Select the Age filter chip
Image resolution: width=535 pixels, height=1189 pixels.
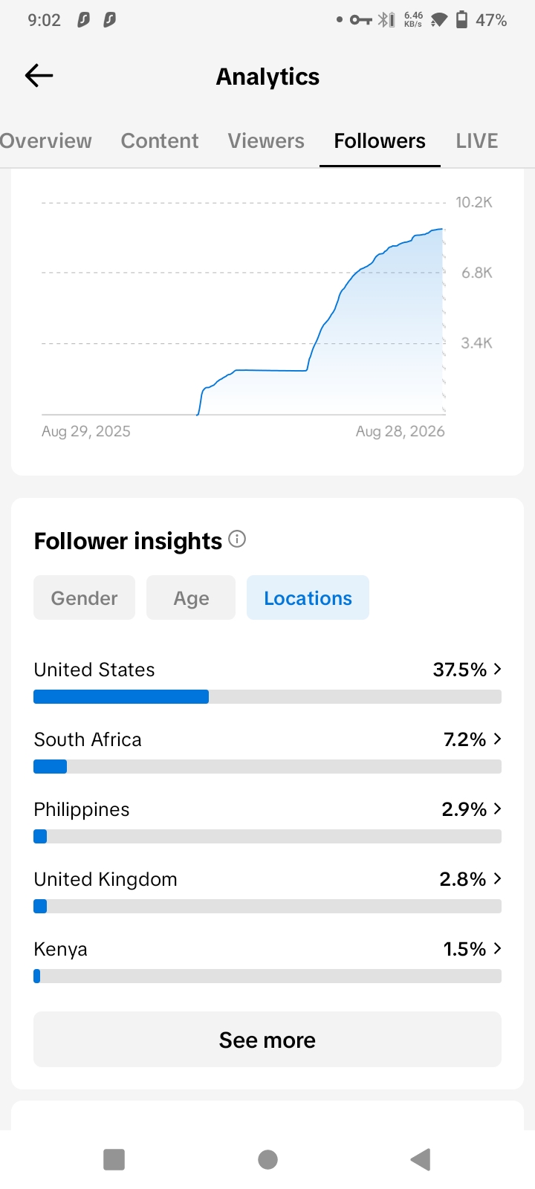pos(191,597)
